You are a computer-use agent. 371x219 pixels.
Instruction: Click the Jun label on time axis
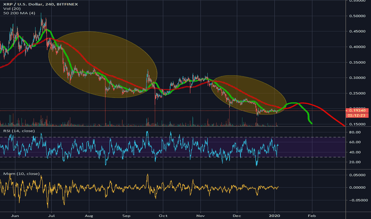pos(15,216)
